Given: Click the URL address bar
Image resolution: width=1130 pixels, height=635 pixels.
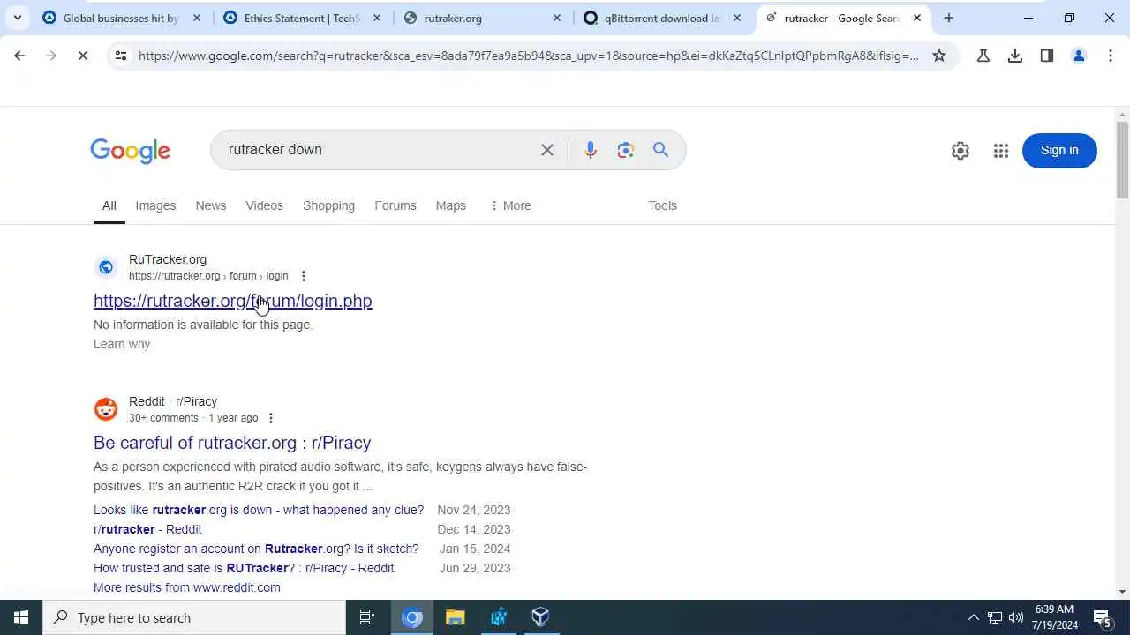Looking at the screenshot, I should click(528, 56).
